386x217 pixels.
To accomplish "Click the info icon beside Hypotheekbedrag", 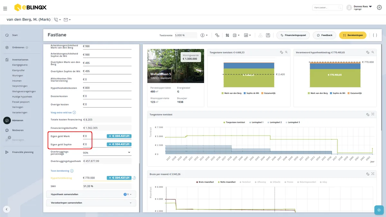I will (x=134, y=178).
